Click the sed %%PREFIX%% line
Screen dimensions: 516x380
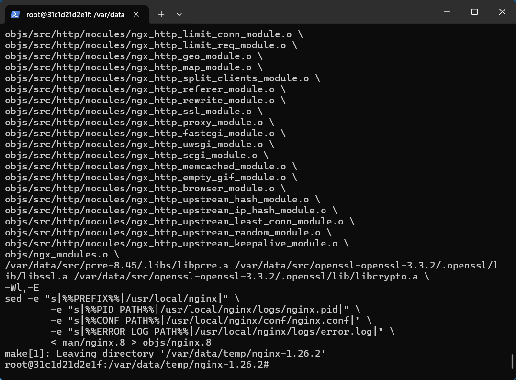(x=122, y=299)
